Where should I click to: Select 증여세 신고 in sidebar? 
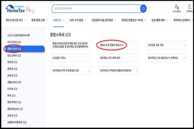[12, 69]
